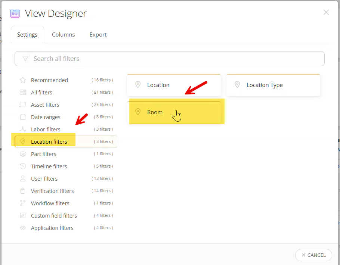Click the CANCEL button

click(x=313, y=255)
